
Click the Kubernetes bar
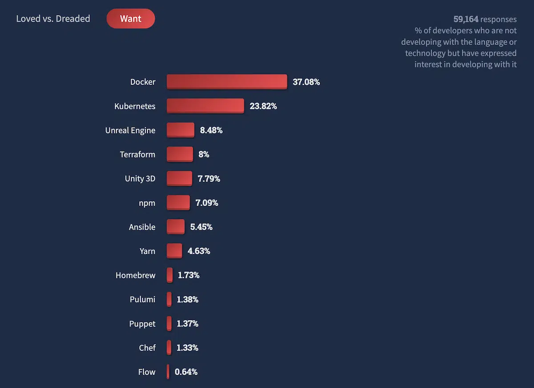click(205, 106)
